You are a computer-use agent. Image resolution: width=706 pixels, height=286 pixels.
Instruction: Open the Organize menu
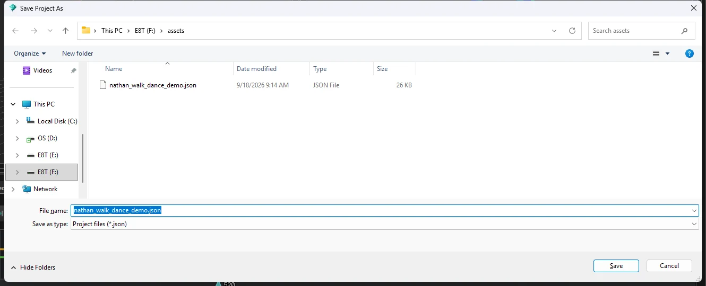tap(30, 53)
